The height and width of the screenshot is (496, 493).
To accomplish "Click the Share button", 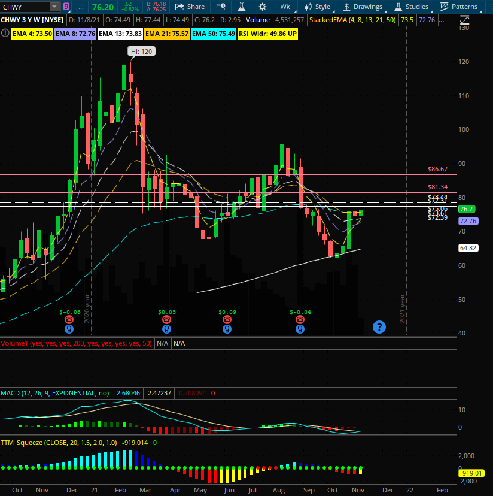I will pos(190,7).
